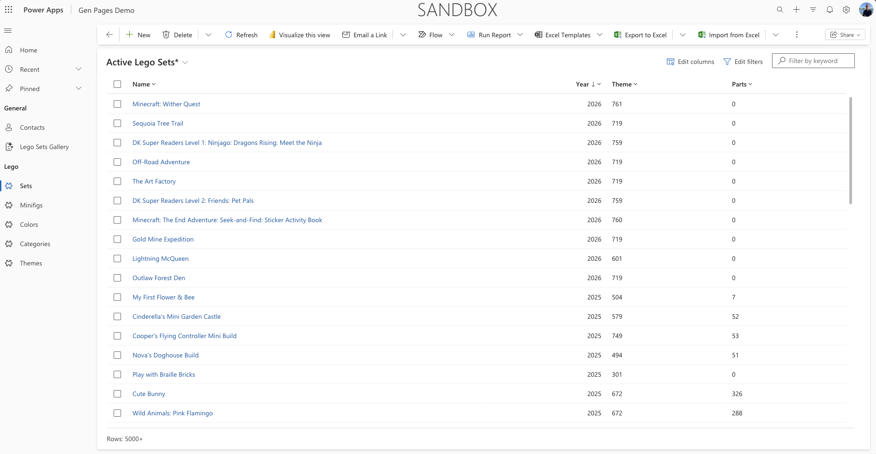Expand the Active Lego Sets view selector

[185, 63]
